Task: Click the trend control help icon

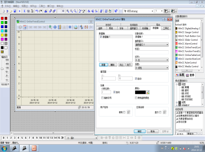Action: click(x=20, y=27)
